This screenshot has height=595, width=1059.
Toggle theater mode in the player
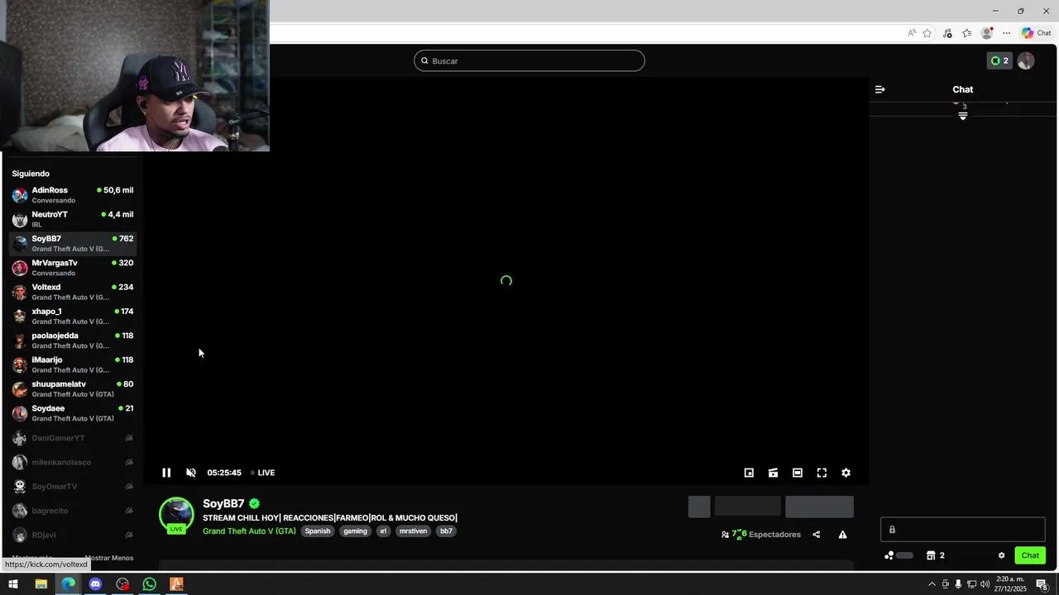[x=798, y=473]
